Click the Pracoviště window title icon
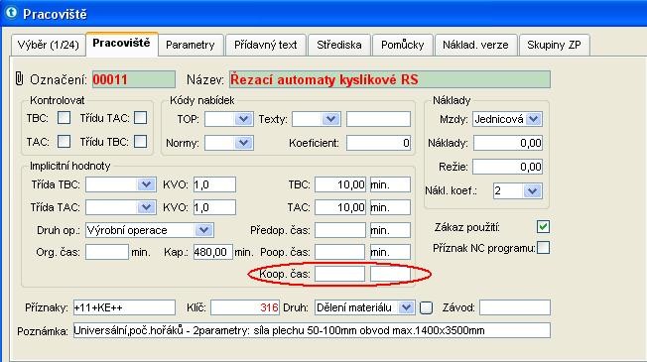The height and width of the screenshot is (362, 647). pos(11,13)
